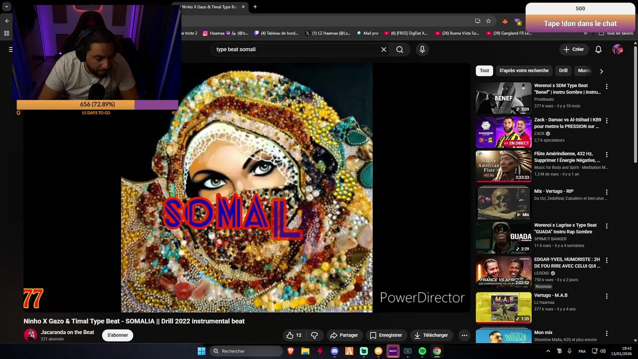Viewport: 638px width, 359px height.
Task: Click the Télécharger button
Action: (x=431, y=335)
